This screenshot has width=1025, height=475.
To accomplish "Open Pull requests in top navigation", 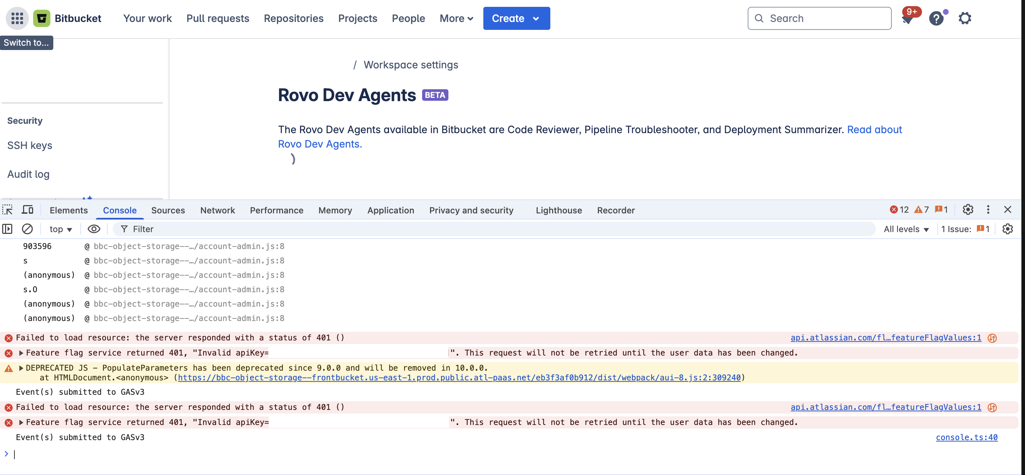I will pos(218,18).
